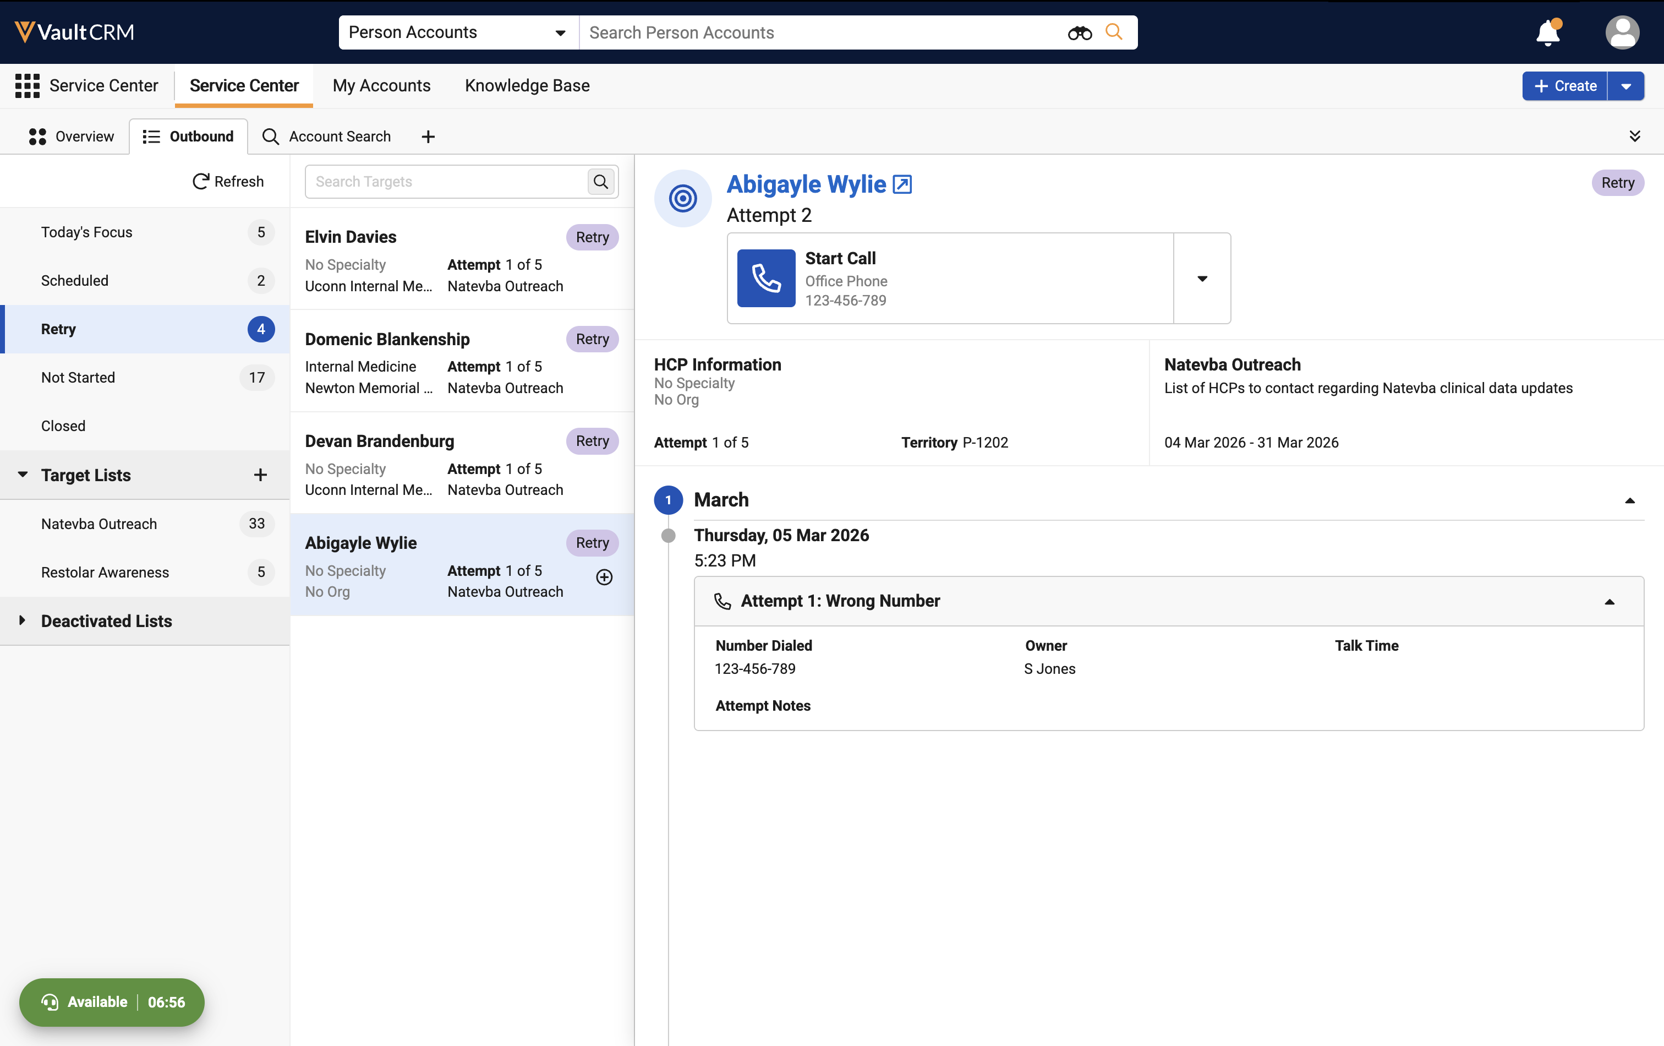Screen dimensions: 1664x1046
Task: Add a new subtab with plus icon
Action: point(428,137)
